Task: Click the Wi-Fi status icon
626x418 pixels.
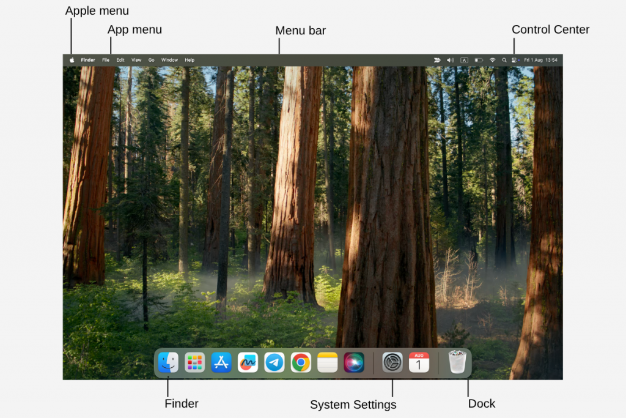Action: tap(492, 60)
